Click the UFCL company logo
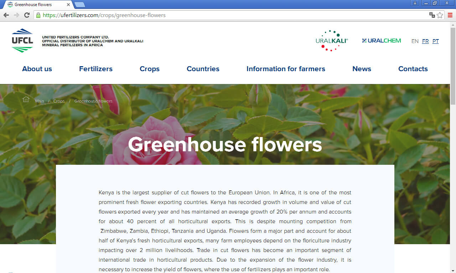 click(x=22, y=41)
